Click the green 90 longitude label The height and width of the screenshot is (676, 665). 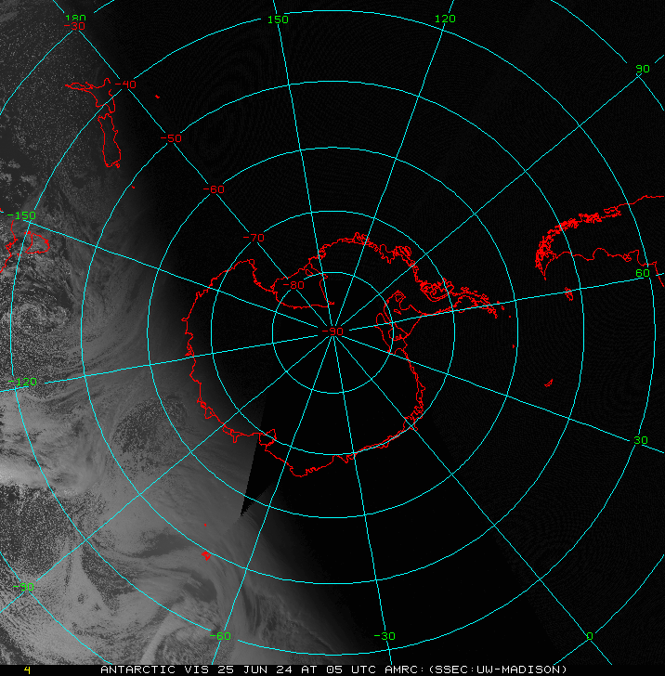(x=643, y=69)
